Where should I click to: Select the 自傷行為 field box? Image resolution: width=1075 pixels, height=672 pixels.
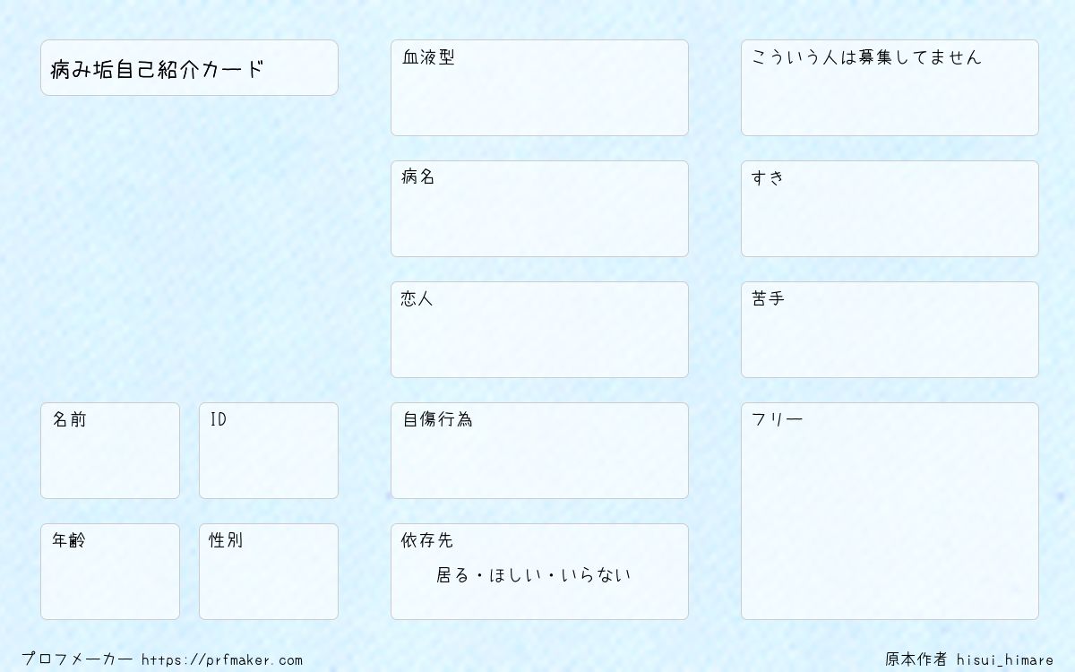click(539, 451)
